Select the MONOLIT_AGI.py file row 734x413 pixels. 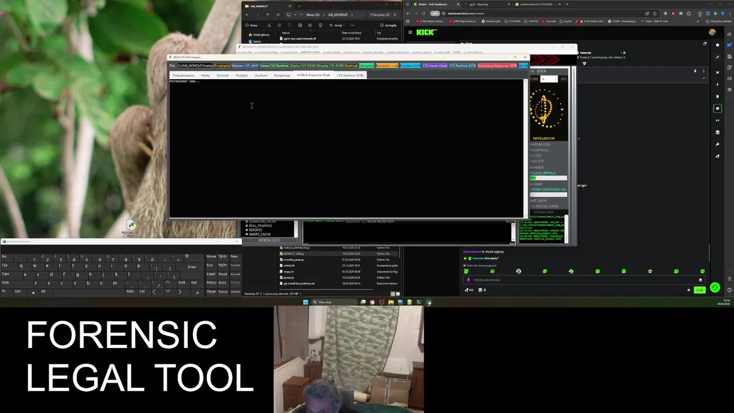click(338, 254)
